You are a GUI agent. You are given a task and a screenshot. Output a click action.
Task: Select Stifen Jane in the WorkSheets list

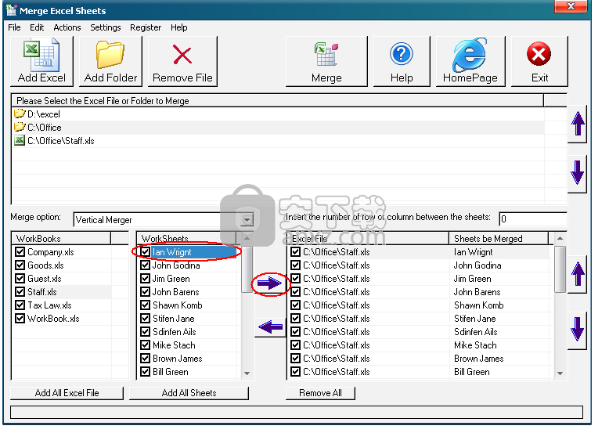click(x=174, y=319)
